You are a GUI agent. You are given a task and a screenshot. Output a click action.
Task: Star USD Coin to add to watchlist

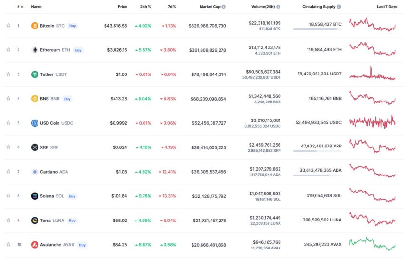click(8, 122)
